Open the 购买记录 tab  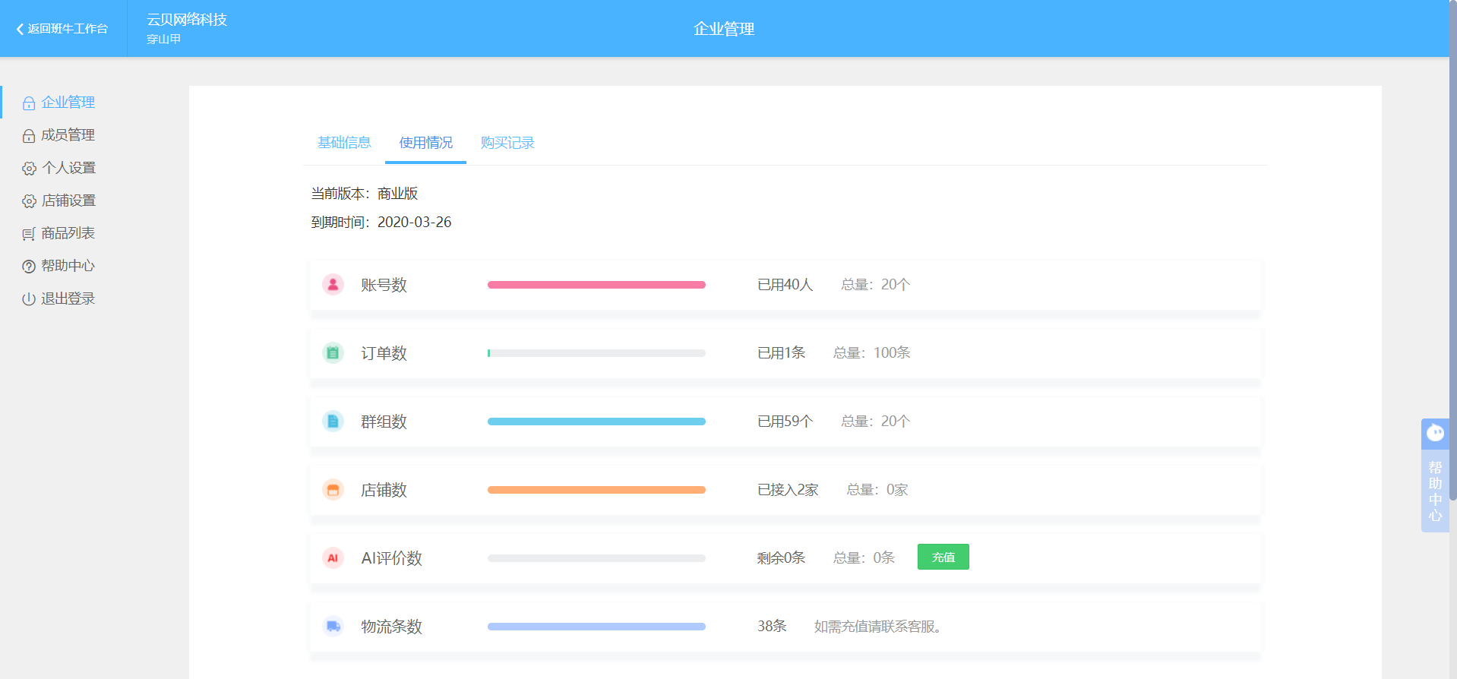tap(507, 143)
